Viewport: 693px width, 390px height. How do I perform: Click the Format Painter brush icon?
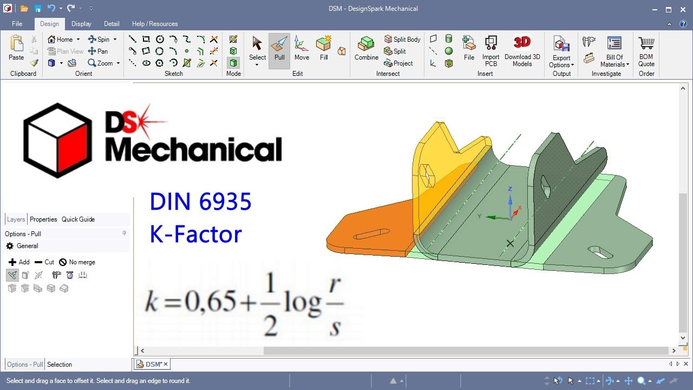(34, 63)
